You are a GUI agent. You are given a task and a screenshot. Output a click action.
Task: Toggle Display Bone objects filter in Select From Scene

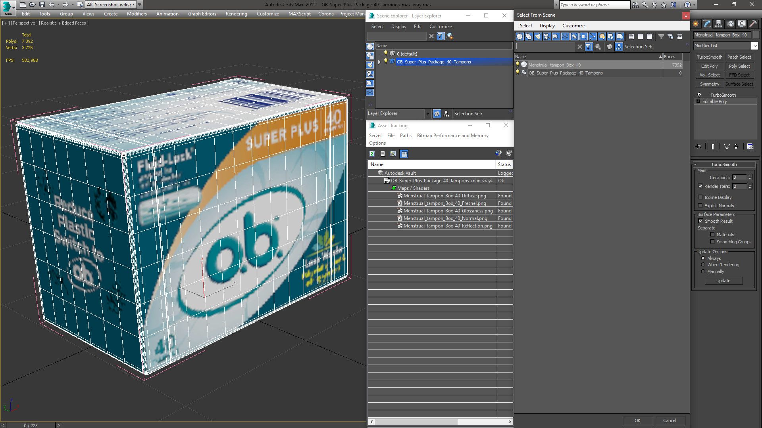point(593,36)
